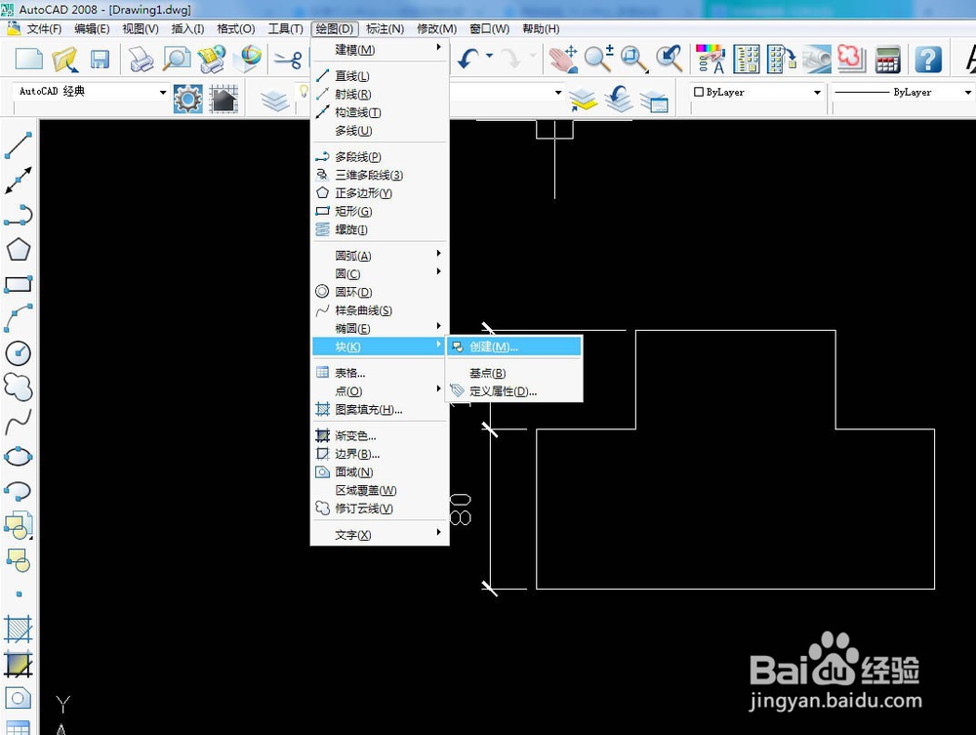Open the 视图(V) menu
976x735 pixels.
click(140, 28)
